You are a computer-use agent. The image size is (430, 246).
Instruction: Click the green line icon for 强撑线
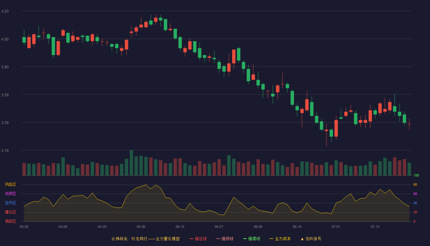pos(245,239)
